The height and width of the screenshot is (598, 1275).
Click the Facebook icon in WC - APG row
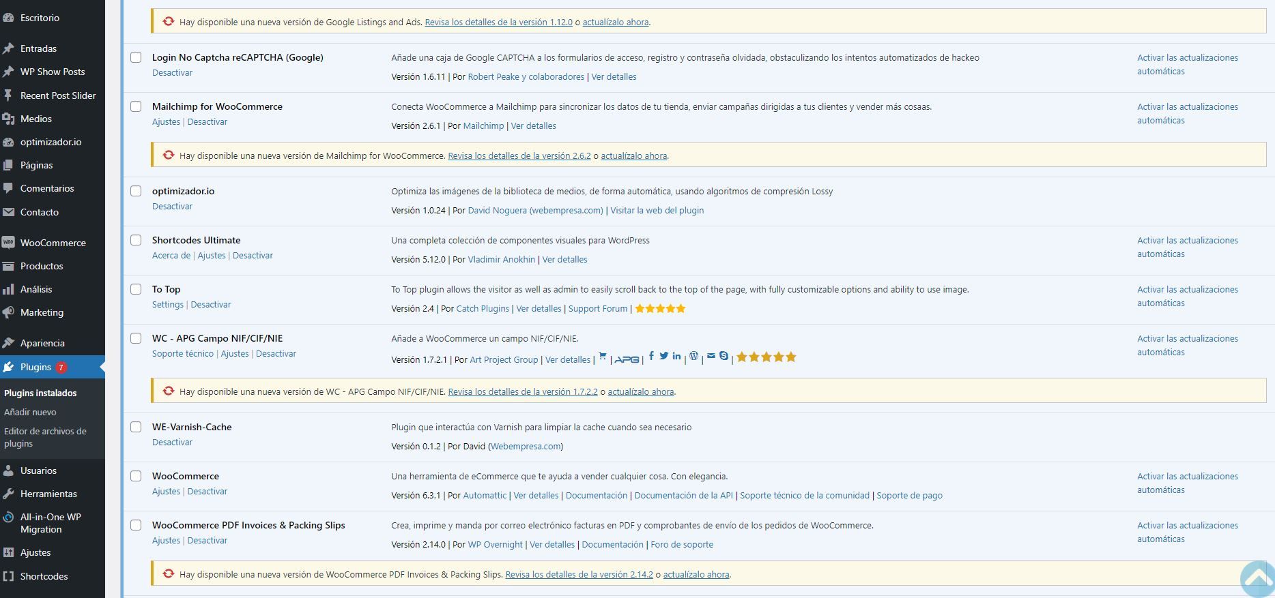click(x=651, y=356)
